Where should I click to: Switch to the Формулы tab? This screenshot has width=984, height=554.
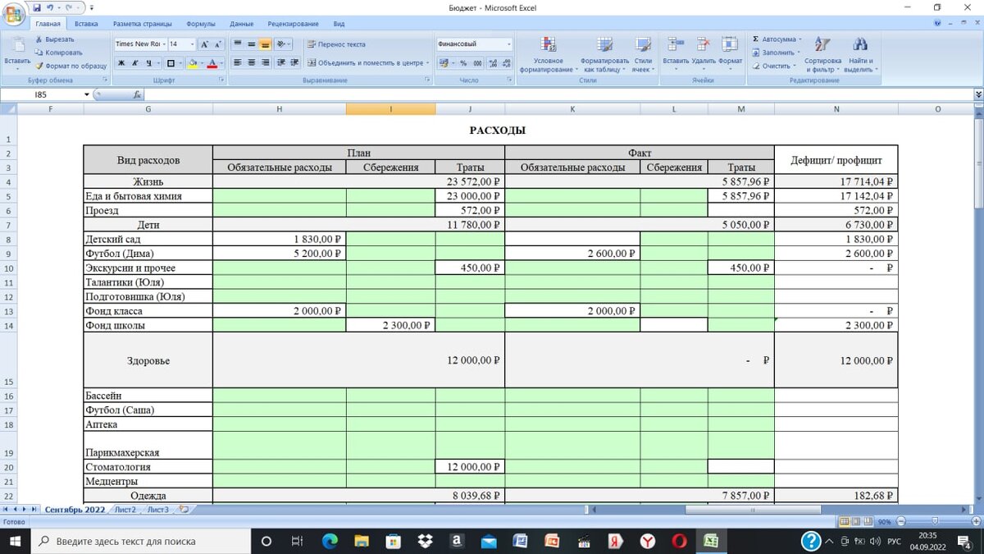coord(201,25)
